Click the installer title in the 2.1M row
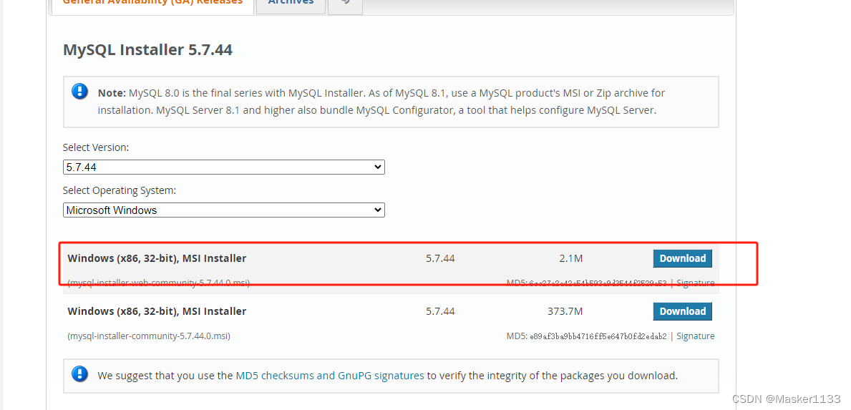This screenshot has height=410, width=851. pyautogui.click(x=157, y=259)
